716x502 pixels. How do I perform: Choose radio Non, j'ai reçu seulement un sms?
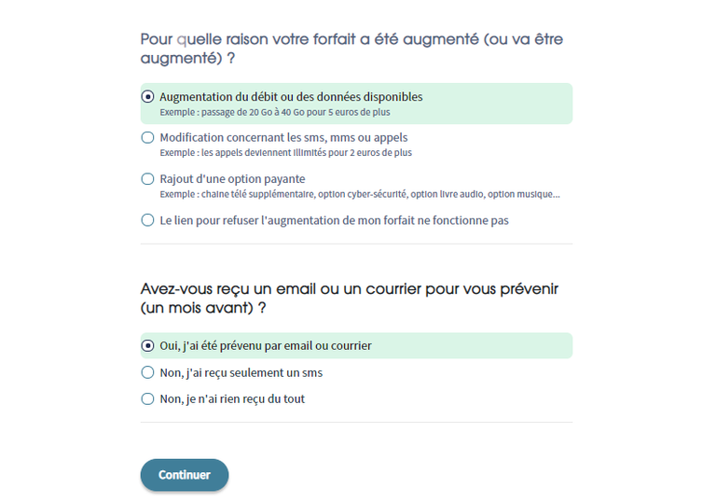(x=147, y=373)
